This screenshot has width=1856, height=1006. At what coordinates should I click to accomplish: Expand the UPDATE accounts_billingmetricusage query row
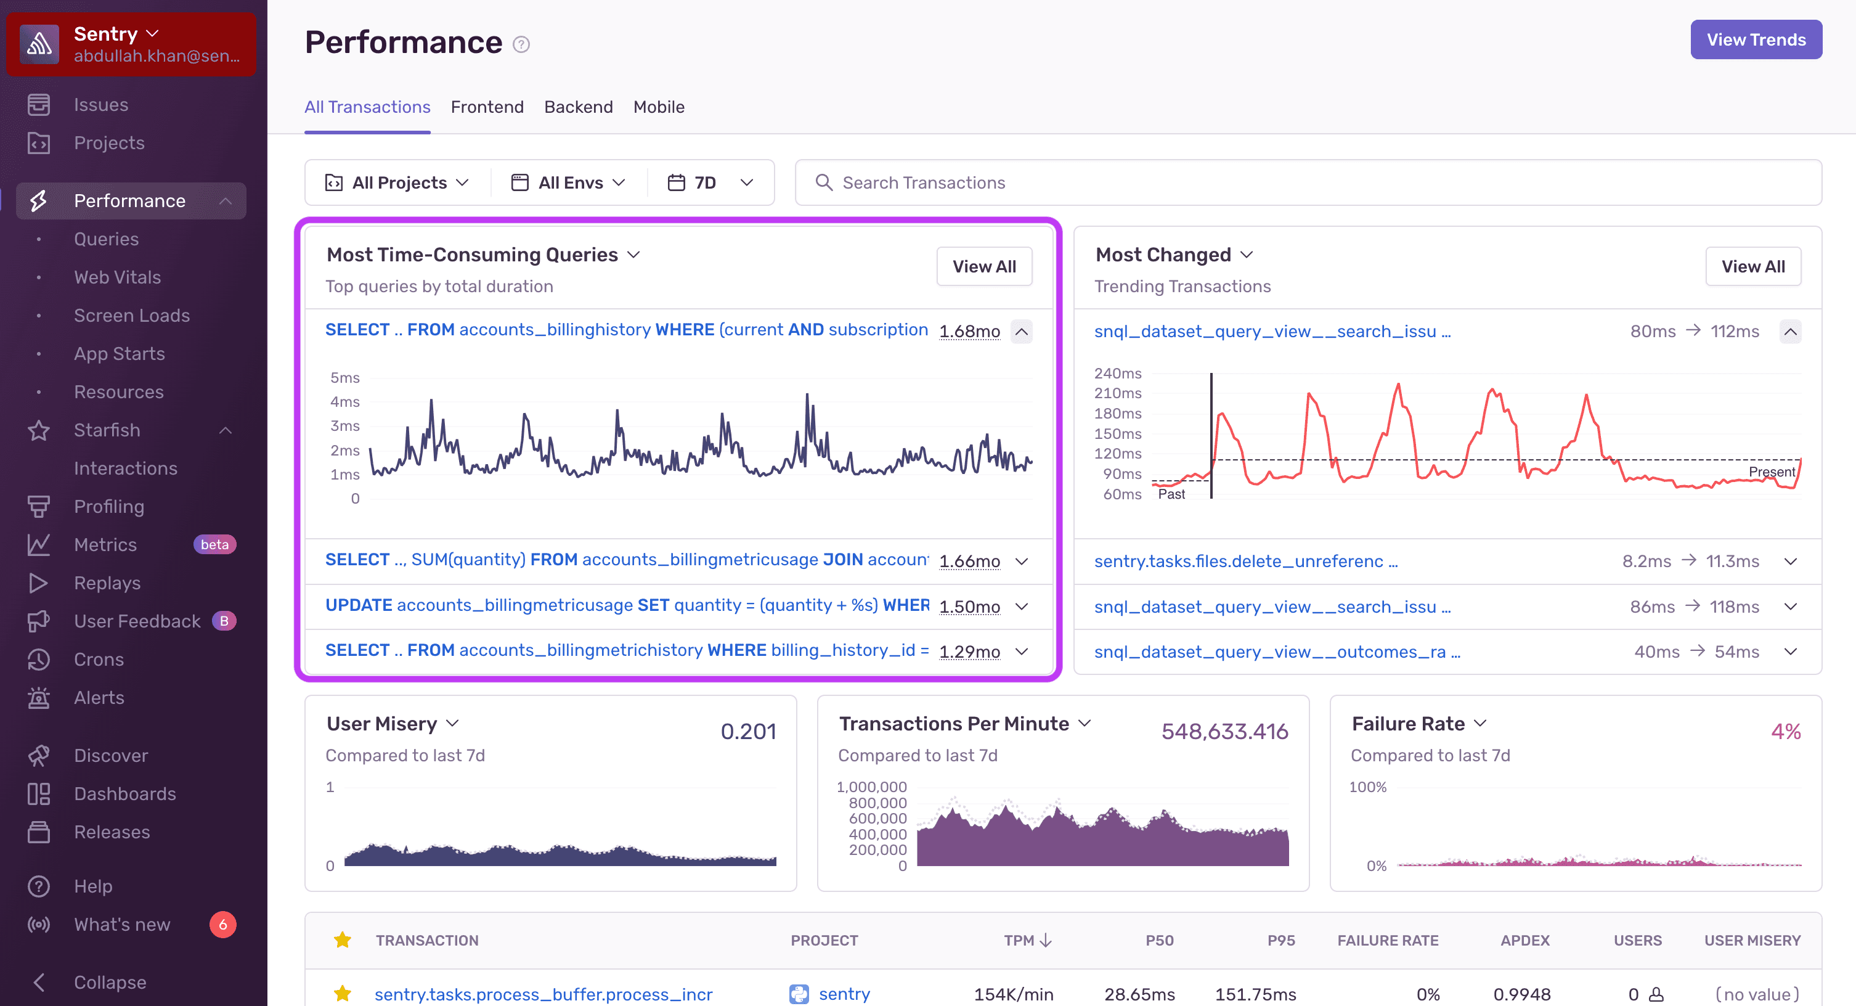[1022, 607]
